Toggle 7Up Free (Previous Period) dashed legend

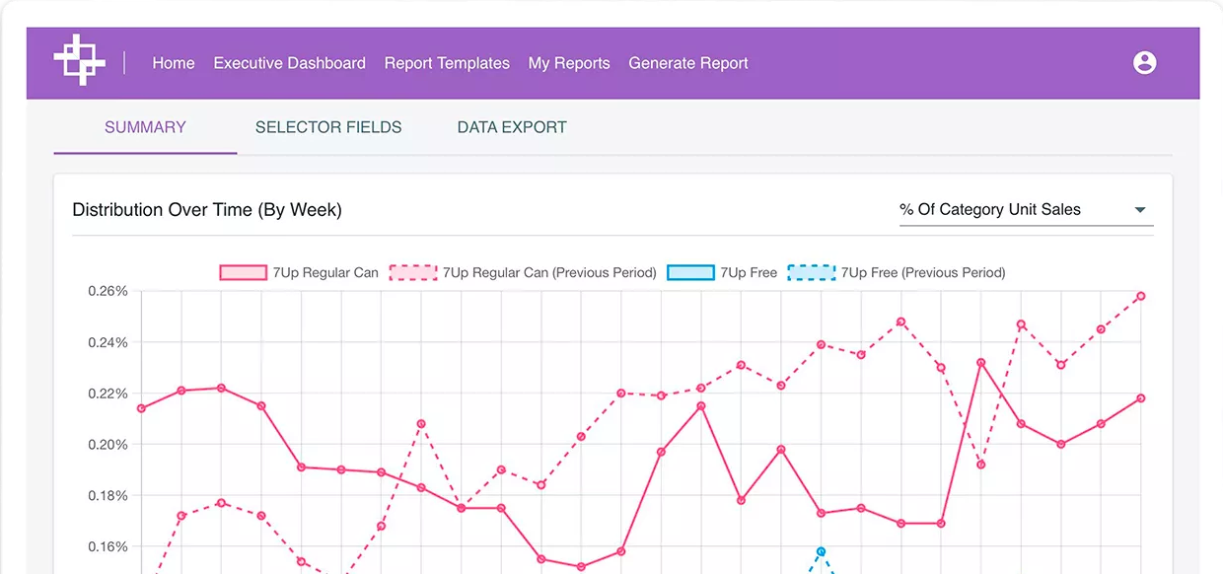click(x=812, y=273)
